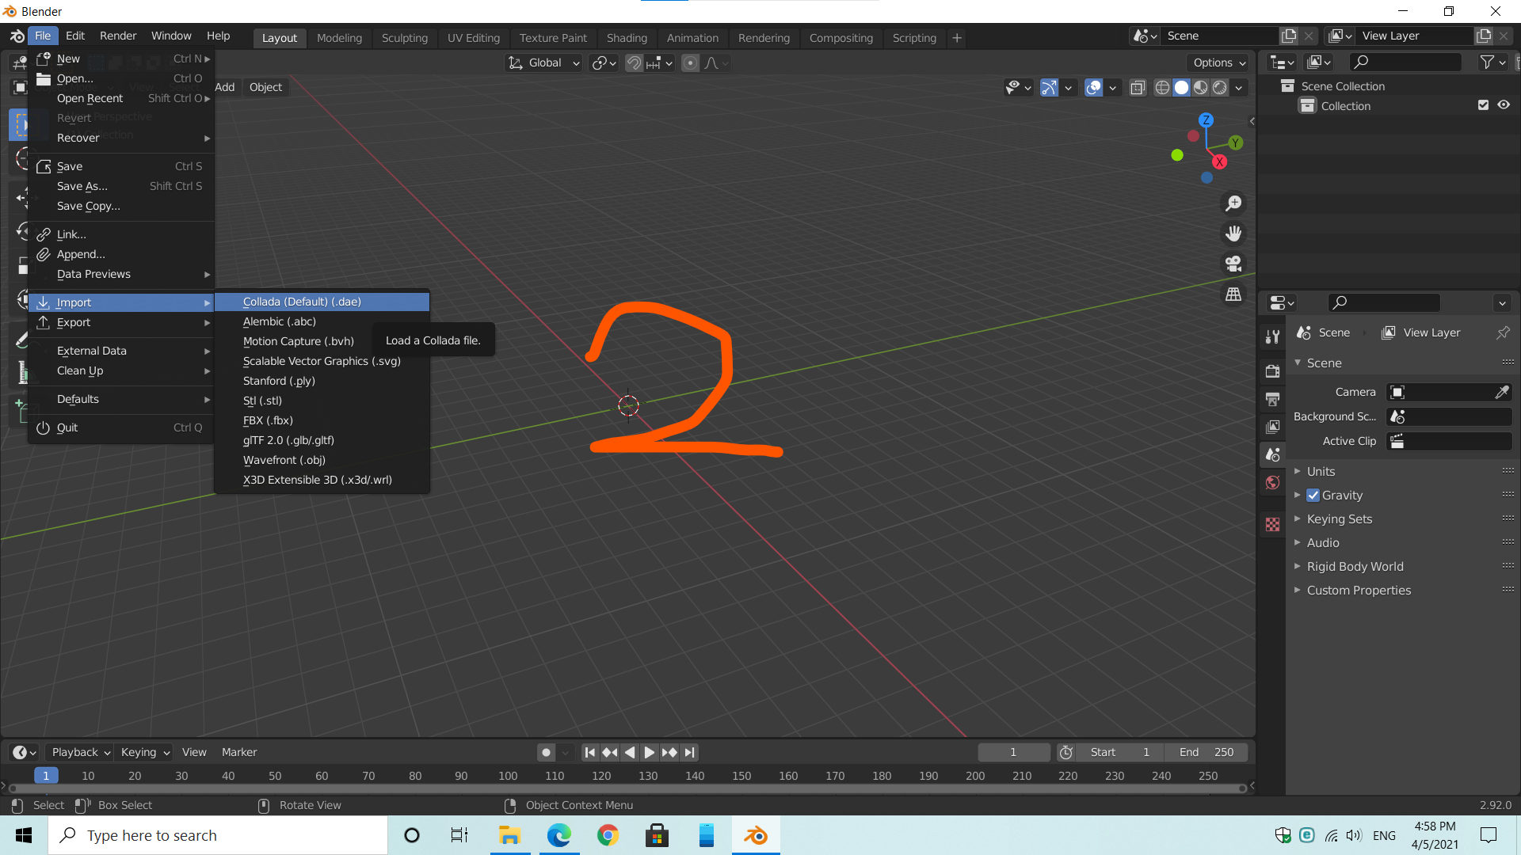Viewport: 1521px width, 855px height.
Task: Open the Export submenu
Action: pos(122,322)
